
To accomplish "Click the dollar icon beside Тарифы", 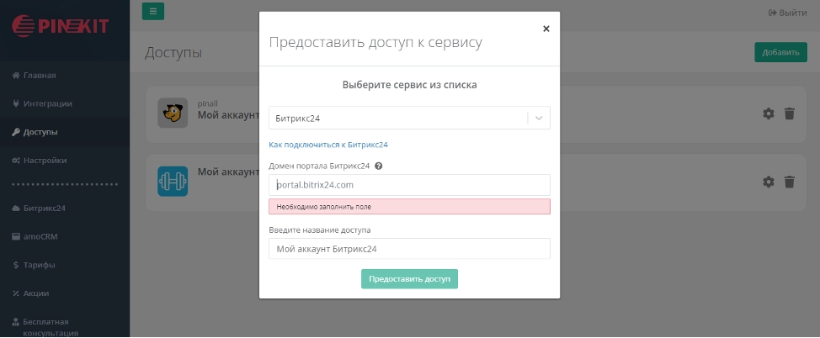I will click(16, 265).
